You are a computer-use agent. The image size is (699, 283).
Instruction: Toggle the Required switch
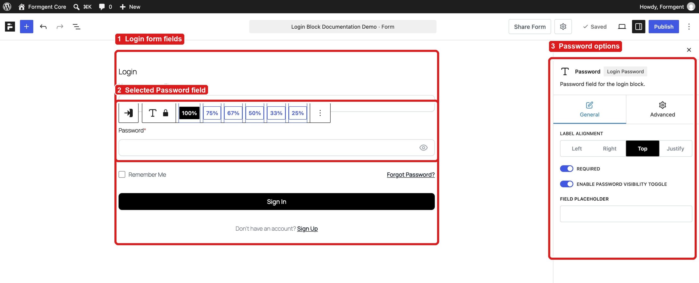coord(567,169)
